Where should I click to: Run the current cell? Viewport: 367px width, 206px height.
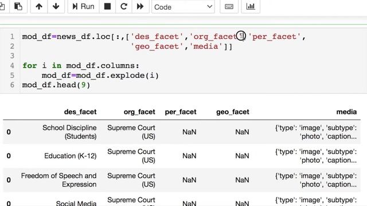pyautogui.click(x=83, y=6)
